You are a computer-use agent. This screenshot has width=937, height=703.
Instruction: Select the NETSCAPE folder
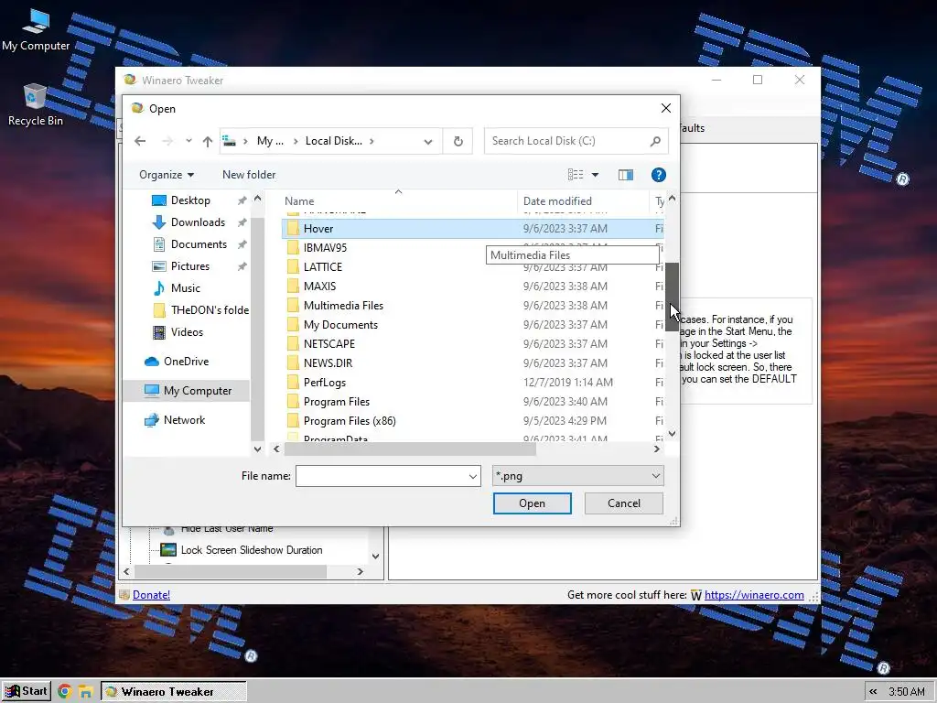click(472, 344)
